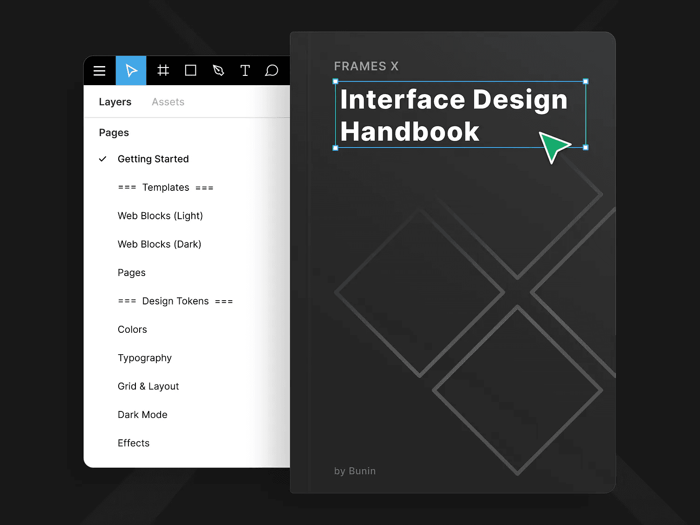The height and width of the screenshot is (525, 700).
Task: Select the Effects page
Action: point(134,443)
